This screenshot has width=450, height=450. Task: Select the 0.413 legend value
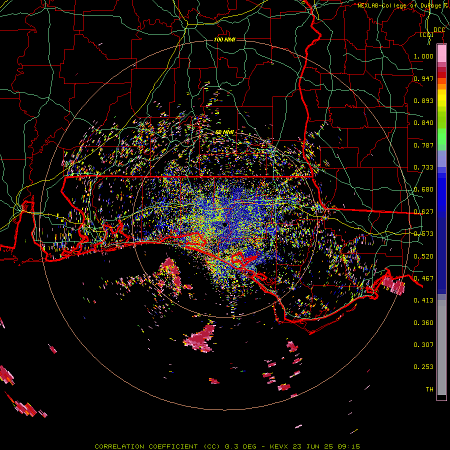(423, 300)
